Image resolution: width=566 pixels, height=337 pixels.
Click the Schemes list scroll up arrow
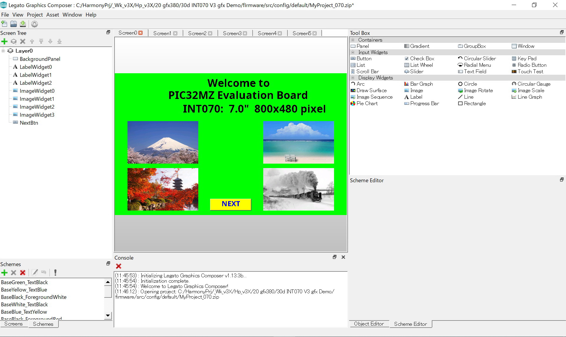click(x=108, y=282)
